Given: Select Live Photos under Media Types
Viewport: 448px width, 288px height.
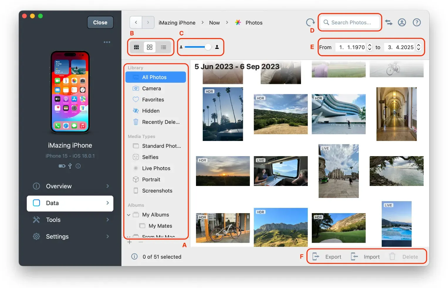Looking at the screenshot, I should pos(156,168).
